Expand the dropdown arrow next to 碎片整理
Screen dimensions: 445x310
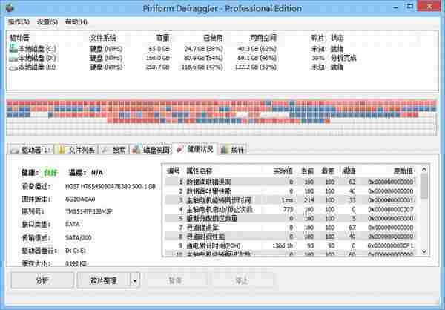pyautogui.click(x=135, y=280)
